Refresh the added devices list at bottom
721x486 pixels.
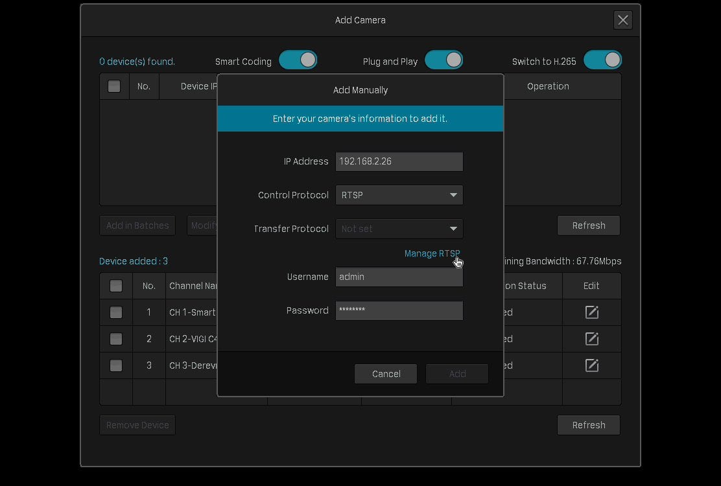[x=589, y=425]
